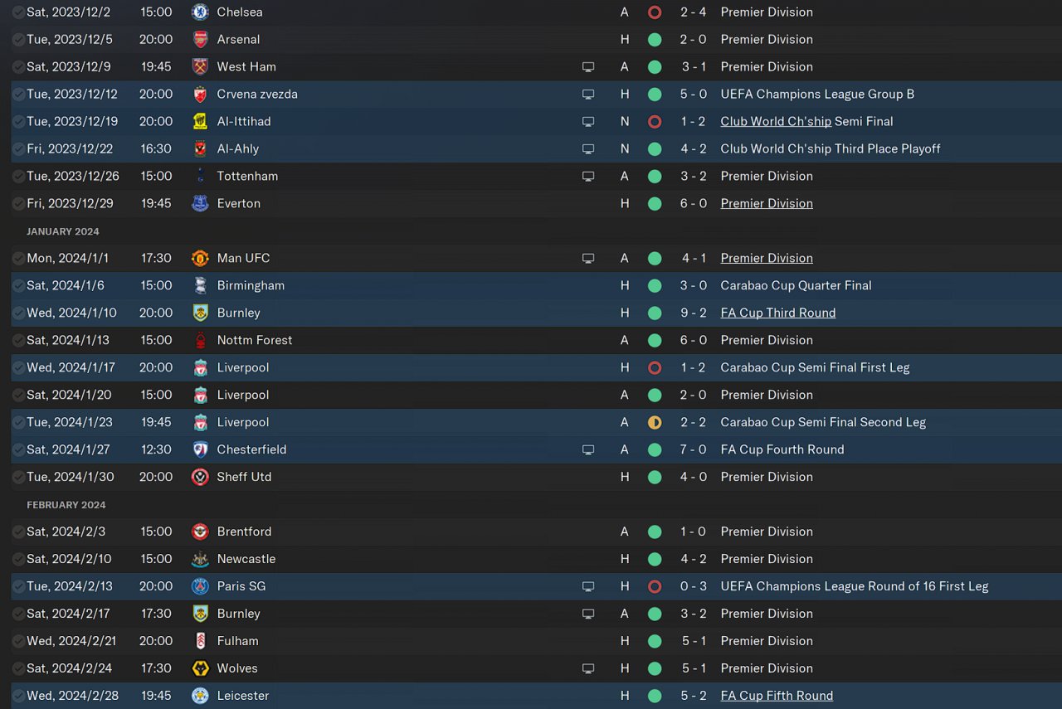
Task: Toggle the check circle on Brentford fixture
Action: pos(18,532)
